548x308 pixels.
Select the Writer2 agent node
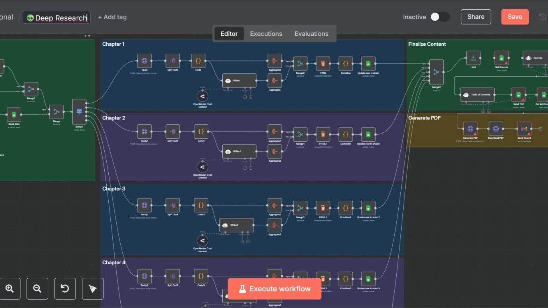[x=236, y=225]
